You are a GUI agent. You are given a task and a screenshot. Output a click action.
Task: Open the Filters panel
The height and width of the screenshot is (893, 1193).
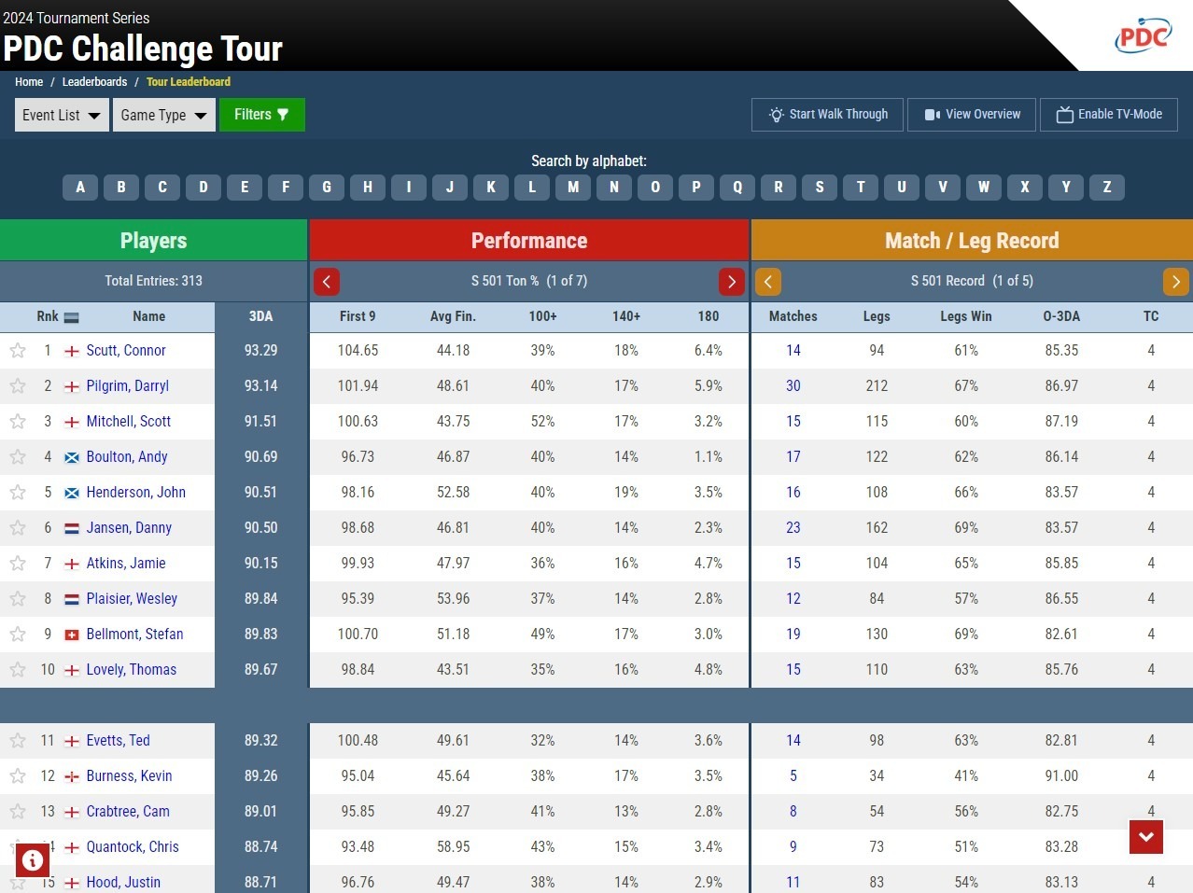click(261, 115)
